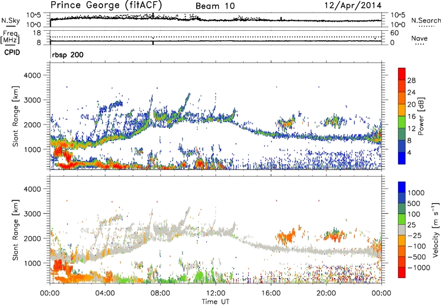
Task: Click the dotted line sample under N.Search
Action: [x=426, y=26]
